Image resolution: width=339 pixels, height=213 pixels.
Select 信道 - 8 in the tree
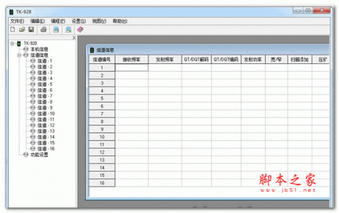45,102
